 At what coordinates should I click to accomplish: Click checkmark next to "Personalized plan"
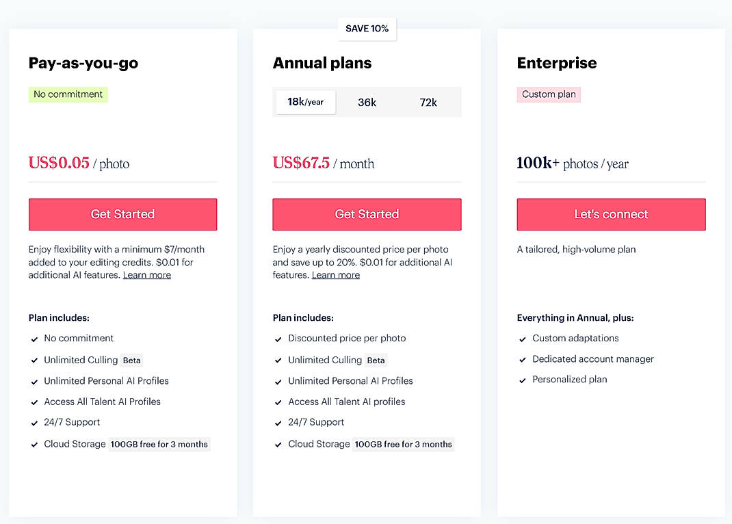point(522,379)
